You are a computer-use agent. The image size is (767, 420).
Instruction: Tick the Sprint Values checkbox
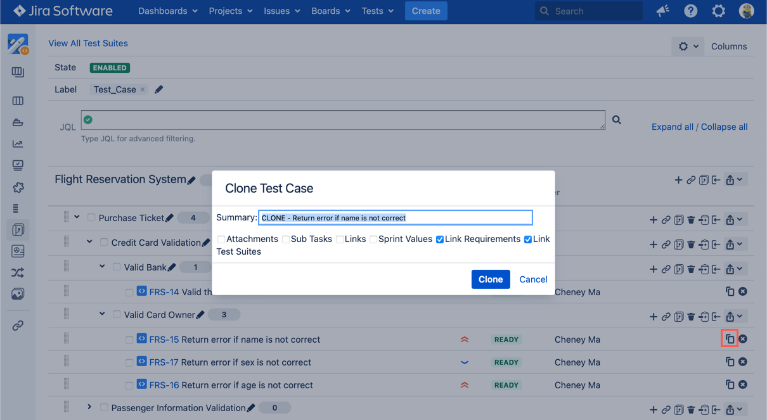point(373,239)
